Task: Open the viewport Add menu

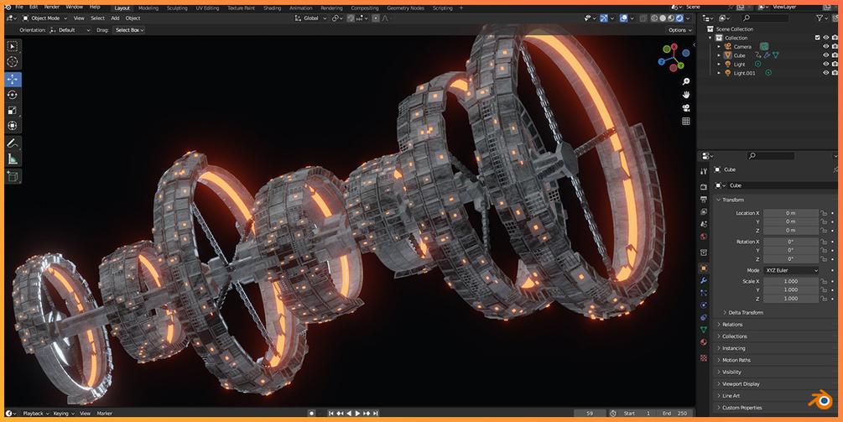Action: point(115,18)
